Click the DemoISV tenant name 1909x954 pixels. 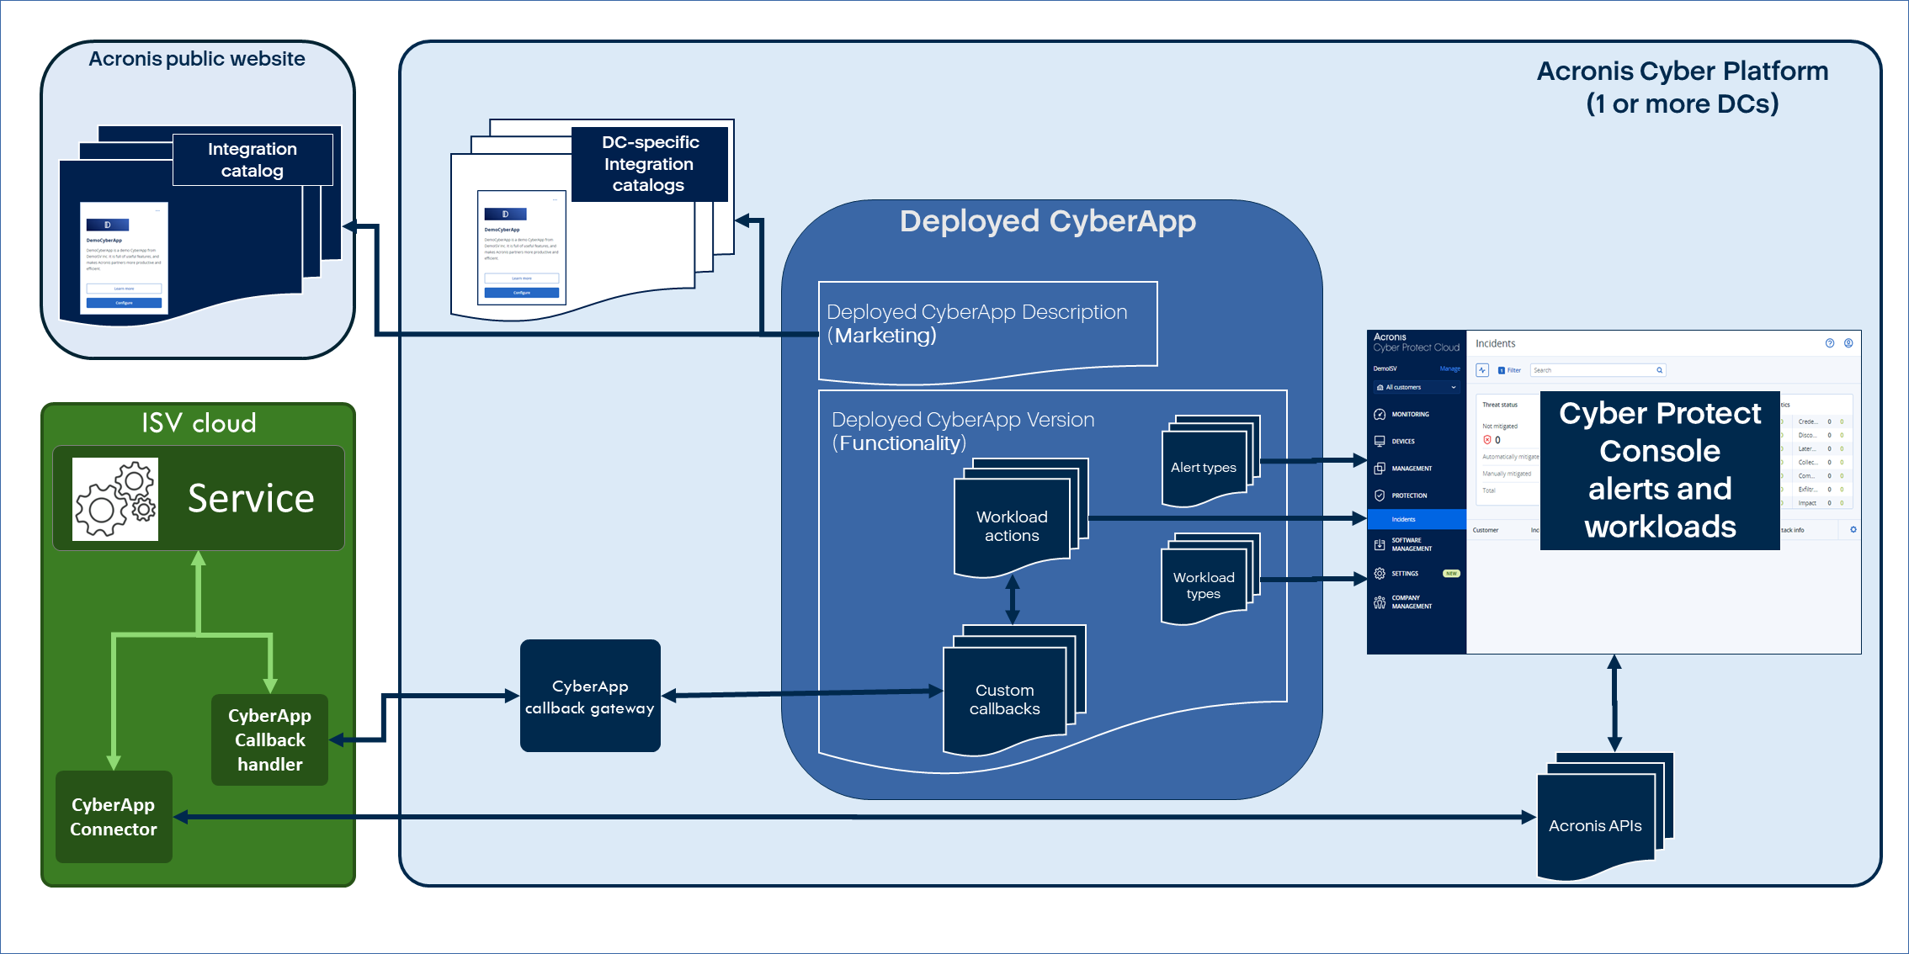click(1385, 368)
